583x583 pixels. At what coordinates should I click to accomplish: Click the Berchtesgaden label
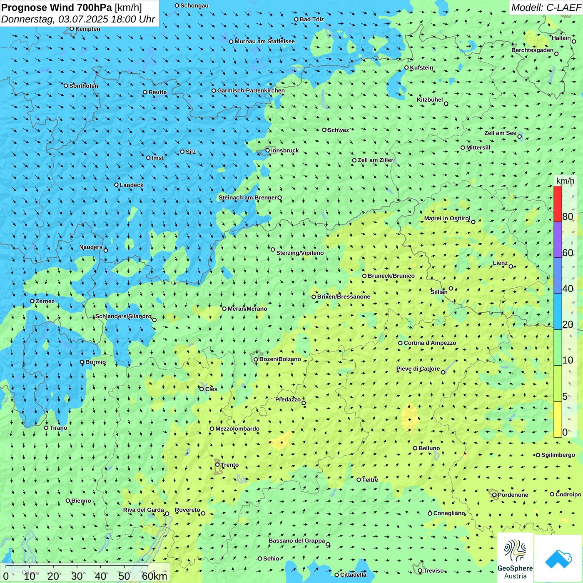click(x=533, y=50)
